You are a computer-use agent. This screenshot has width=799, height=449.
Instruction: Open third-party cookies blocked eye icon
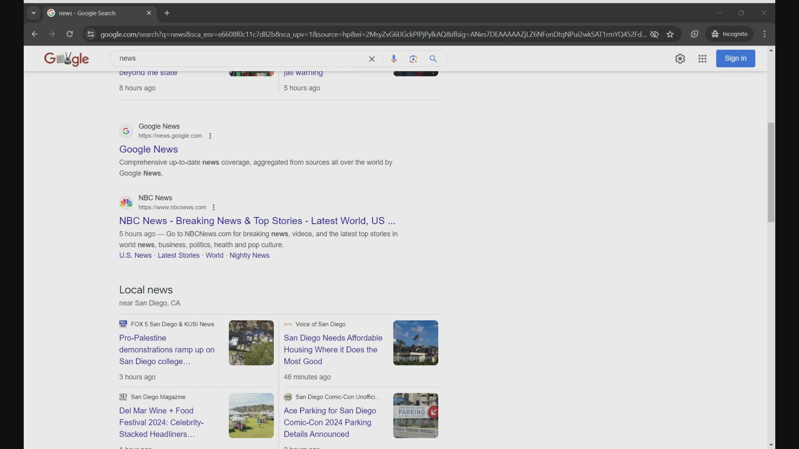pos(654,34)
